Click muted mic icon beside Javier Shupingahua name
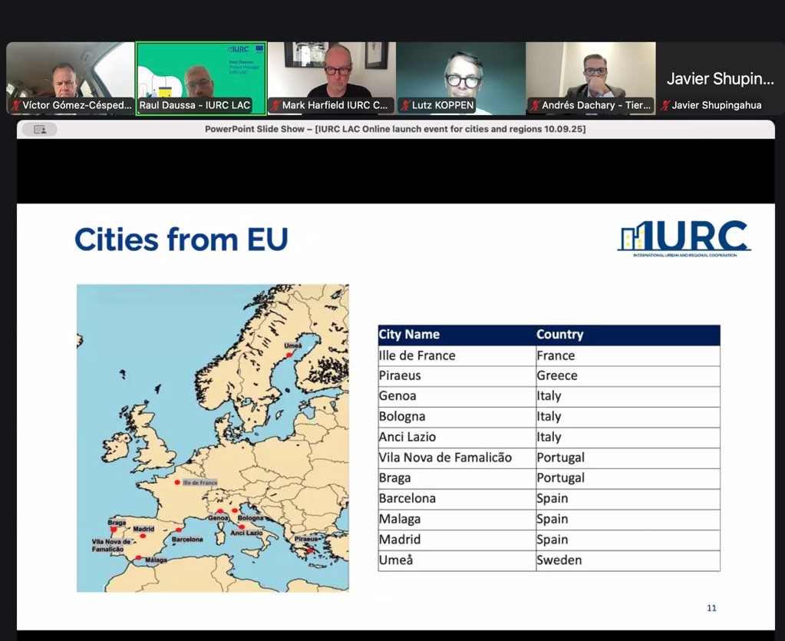The width and height of the screenshot is (785, 641). tap(665, 106)
